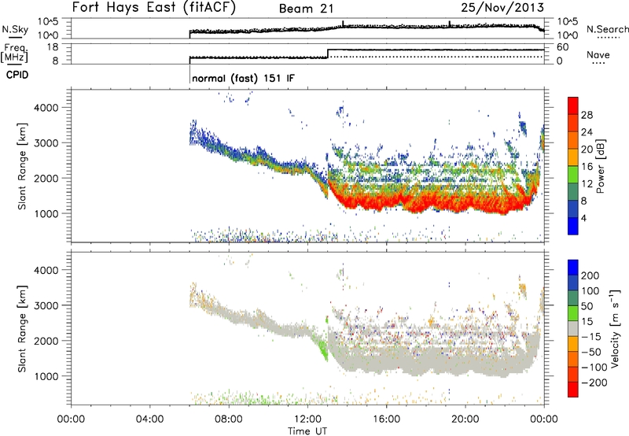Image resolution: width=629 pixels, height=436 pixels.
Task: Click the 'Nave' legend label
Action: (598, 54)
